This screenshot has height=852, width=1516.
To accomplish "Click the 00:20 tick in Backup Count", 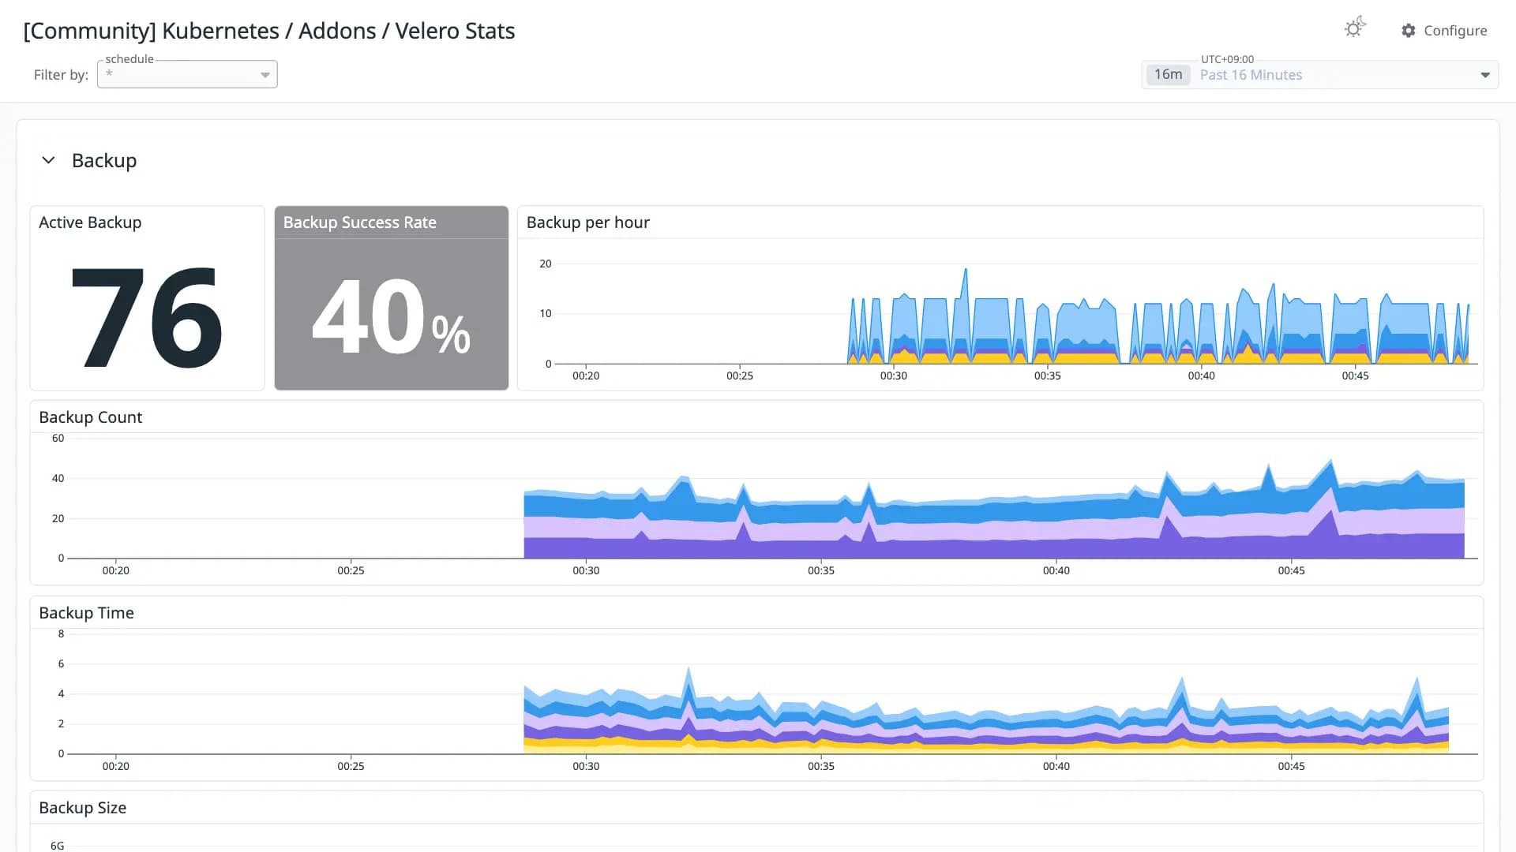I will point(116,570).
